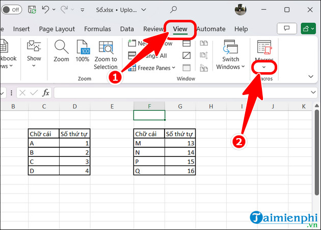Select column G header
This screenshot has width=321, height=230.
point(180,106)
